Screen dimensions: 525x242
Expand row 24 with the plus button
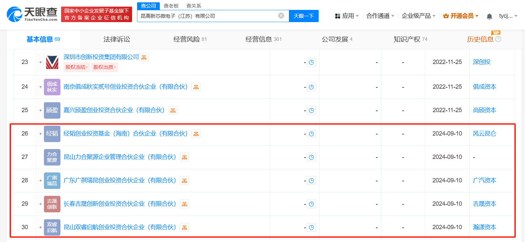(40, 87)
